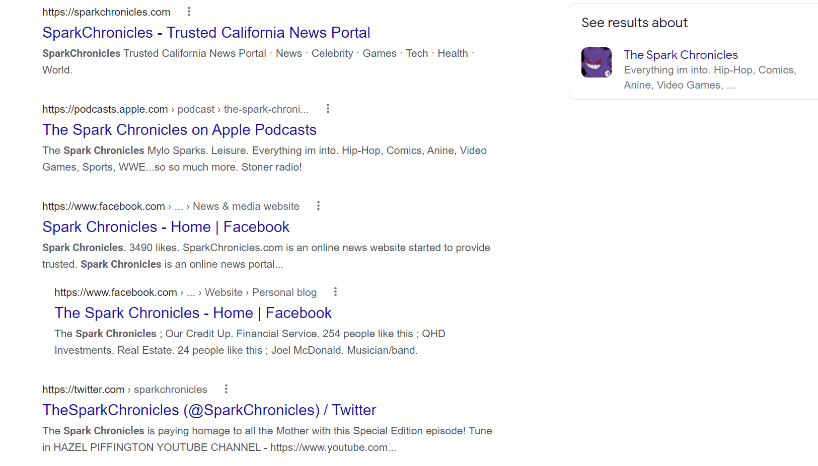Open options for Personal blog Facebook result
818x466 pixels.
click(335, 292)
